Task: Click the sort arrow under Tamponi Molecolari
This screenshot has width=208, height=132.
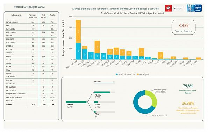Action: click(x=29, y=19)
